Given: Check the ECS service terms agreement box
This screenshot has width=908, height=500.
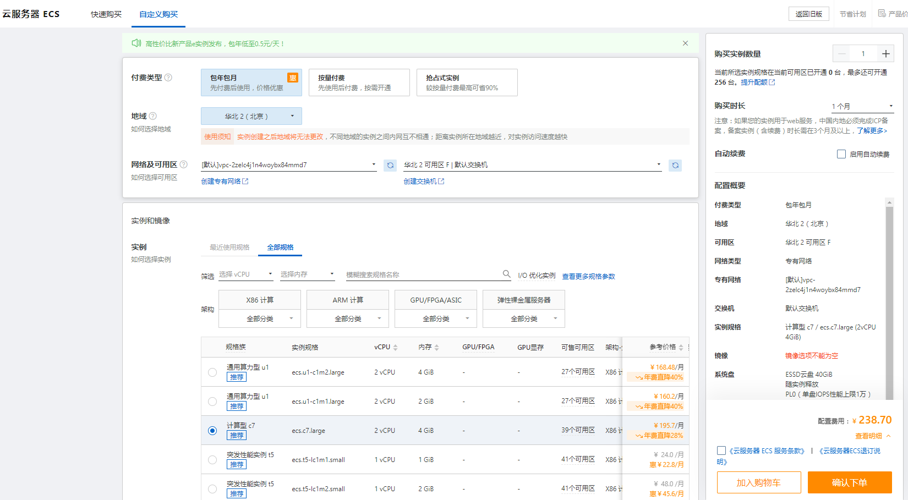Looking at the screenshot, I should click(721, 450).
